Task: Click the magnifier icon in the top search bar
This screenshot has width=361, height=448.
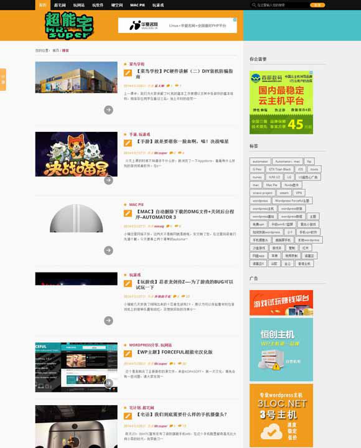Action: tap(254, 5)
